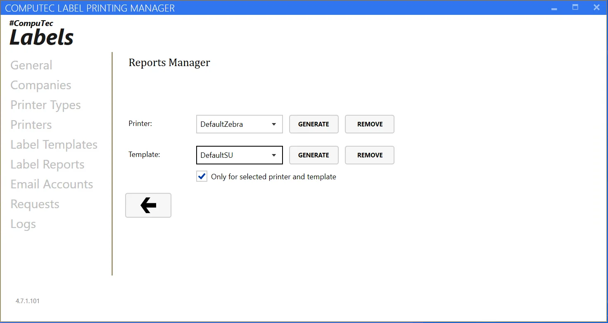Remove the DefaultZebra printer report
Image resolution: width=608 pixels, height=323 pixels.
[x=369, y=124]
